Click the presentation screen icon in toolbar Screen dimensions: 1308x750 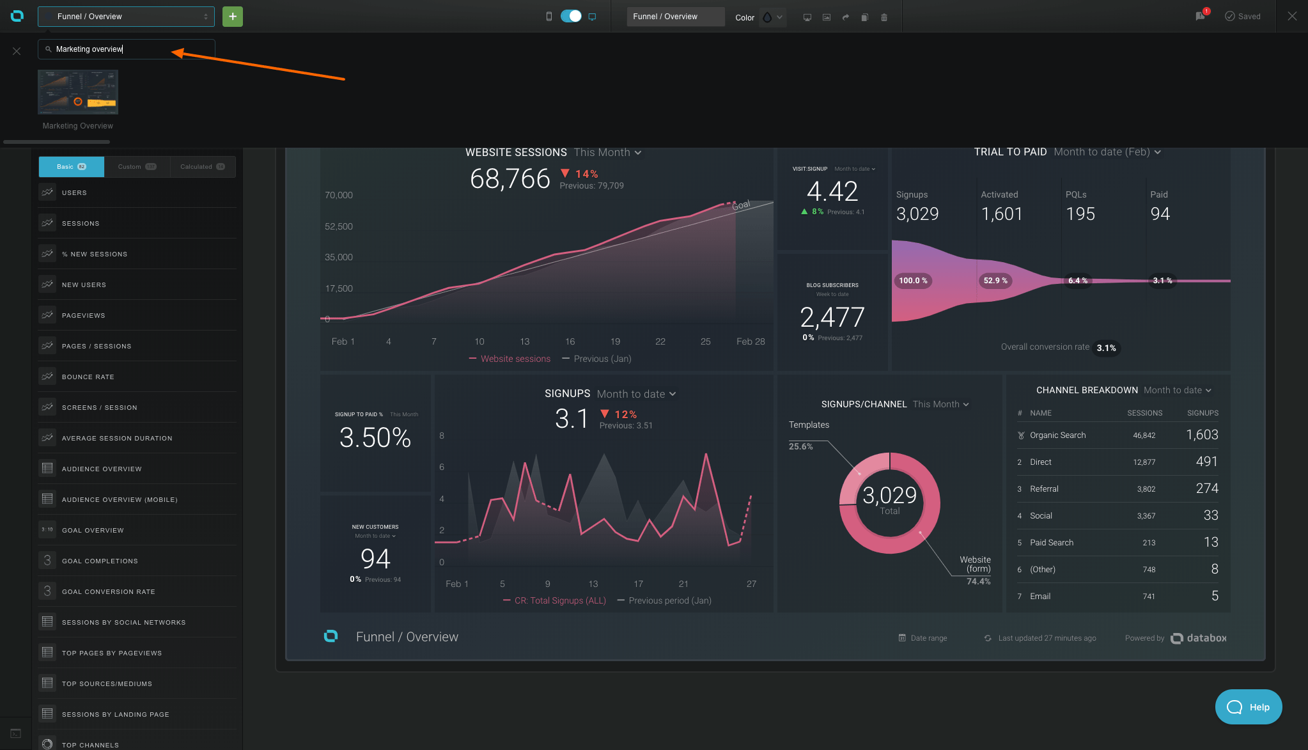(807, 17)
